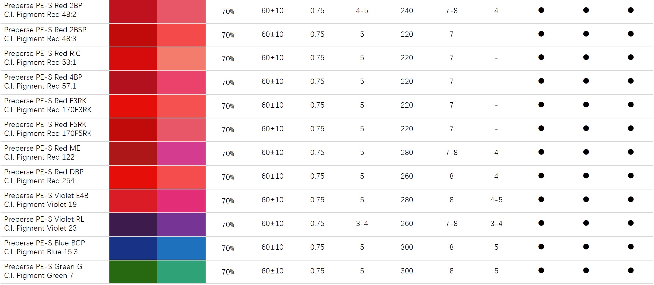The height and width of the screenshot is (285, 654).
Task: Click the dark swatch for Red 2BP
Action: point(133,11)
